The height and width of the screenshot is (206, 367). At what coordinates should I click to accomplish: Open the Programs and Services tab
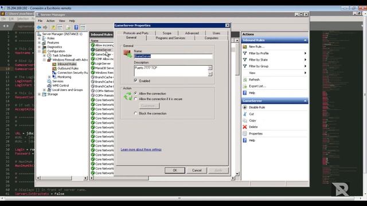click(x=170, y=38)
